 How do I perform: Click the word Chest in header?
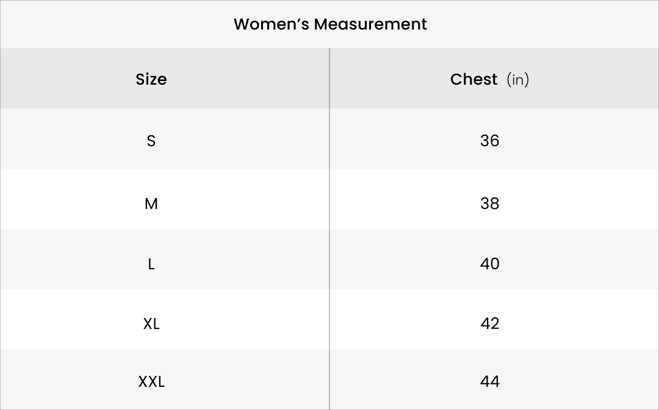[474, 79]
